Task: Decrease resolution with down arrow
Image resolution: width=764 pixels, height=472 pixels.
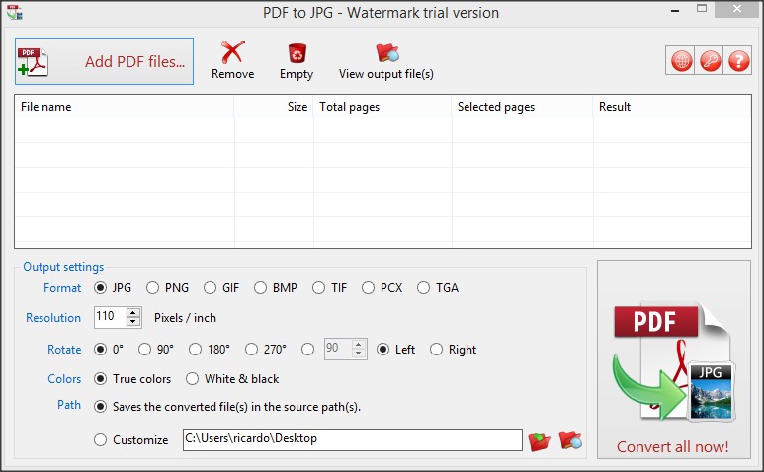Action: (x=133, y=322)
